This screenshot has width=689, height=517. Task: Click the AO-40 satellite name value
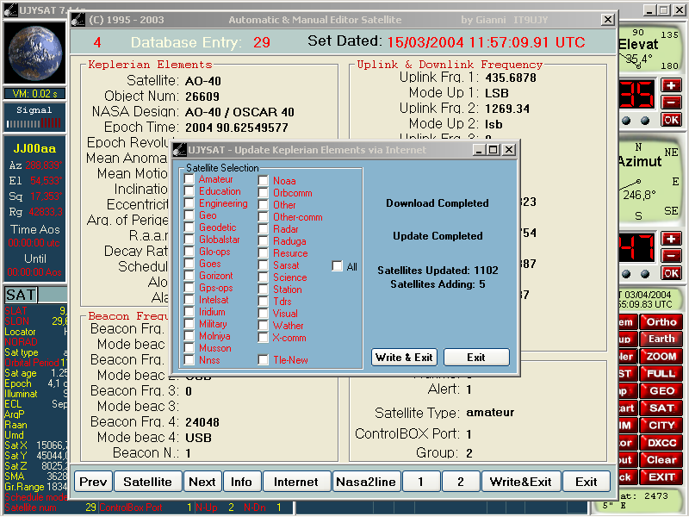pyautogui.click(x=203, y=81)
